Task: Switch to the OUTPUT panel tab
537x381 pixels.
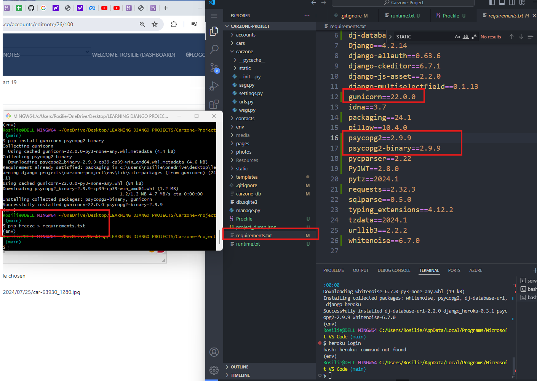Action: [361, 270]
